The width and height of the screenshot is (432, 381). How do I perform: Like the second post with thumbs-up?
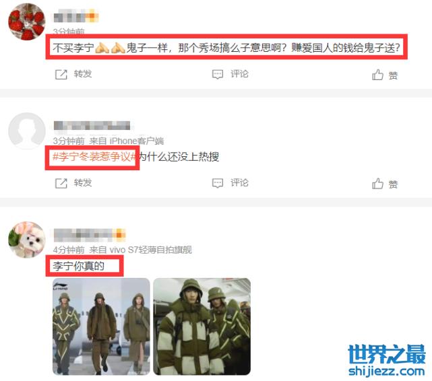pos(377,184)
